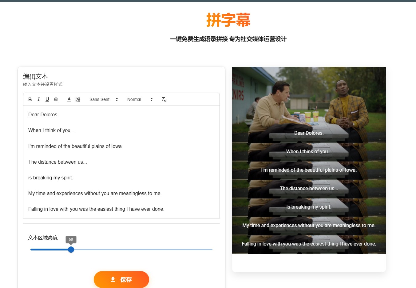Screen dimensions: 416x288
Task: Click the clear formatting icon
Action: click(x=164, y=99)
